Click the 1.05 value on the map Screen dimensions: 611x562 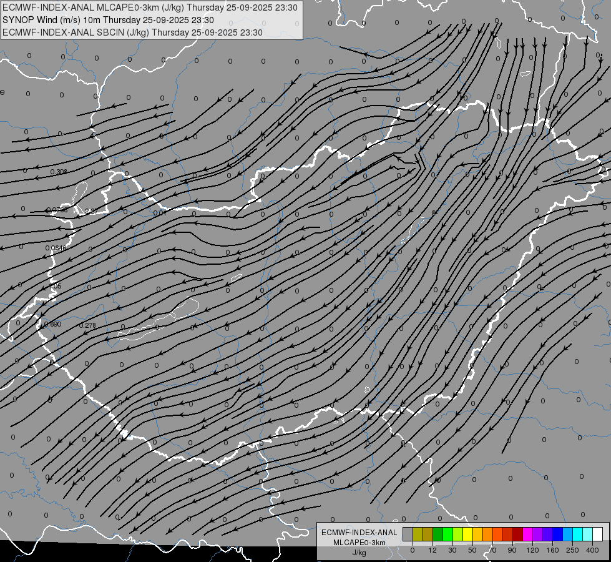(55, 286)
